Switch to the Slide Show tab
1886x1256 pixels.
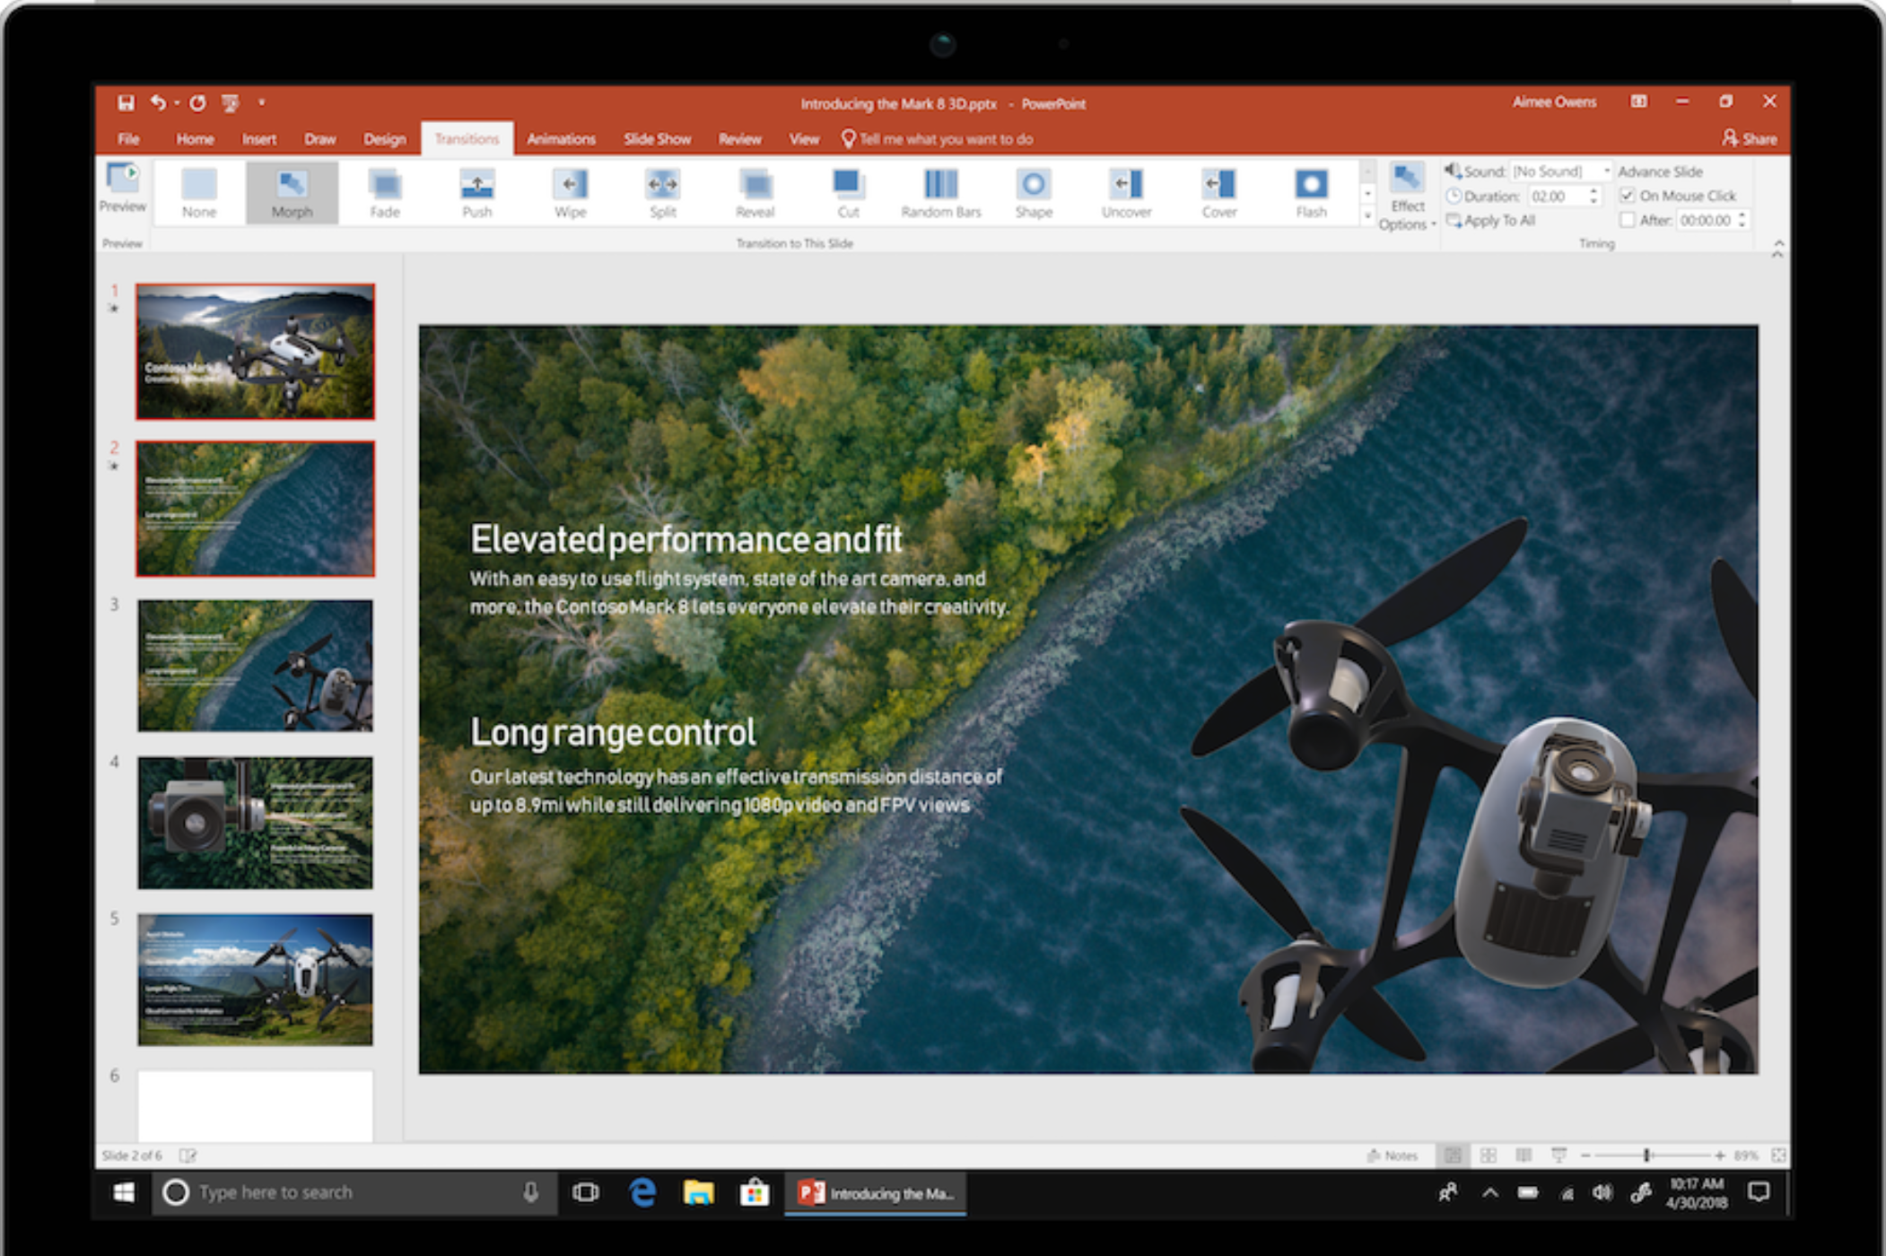pyautogui.click(x=657, y=139)
